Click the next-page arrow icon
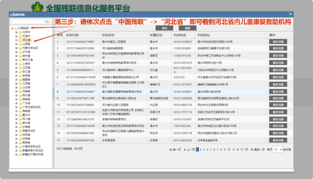Image resolution: width=313 pixels, height=179 pixels. [x=238, y=150]
